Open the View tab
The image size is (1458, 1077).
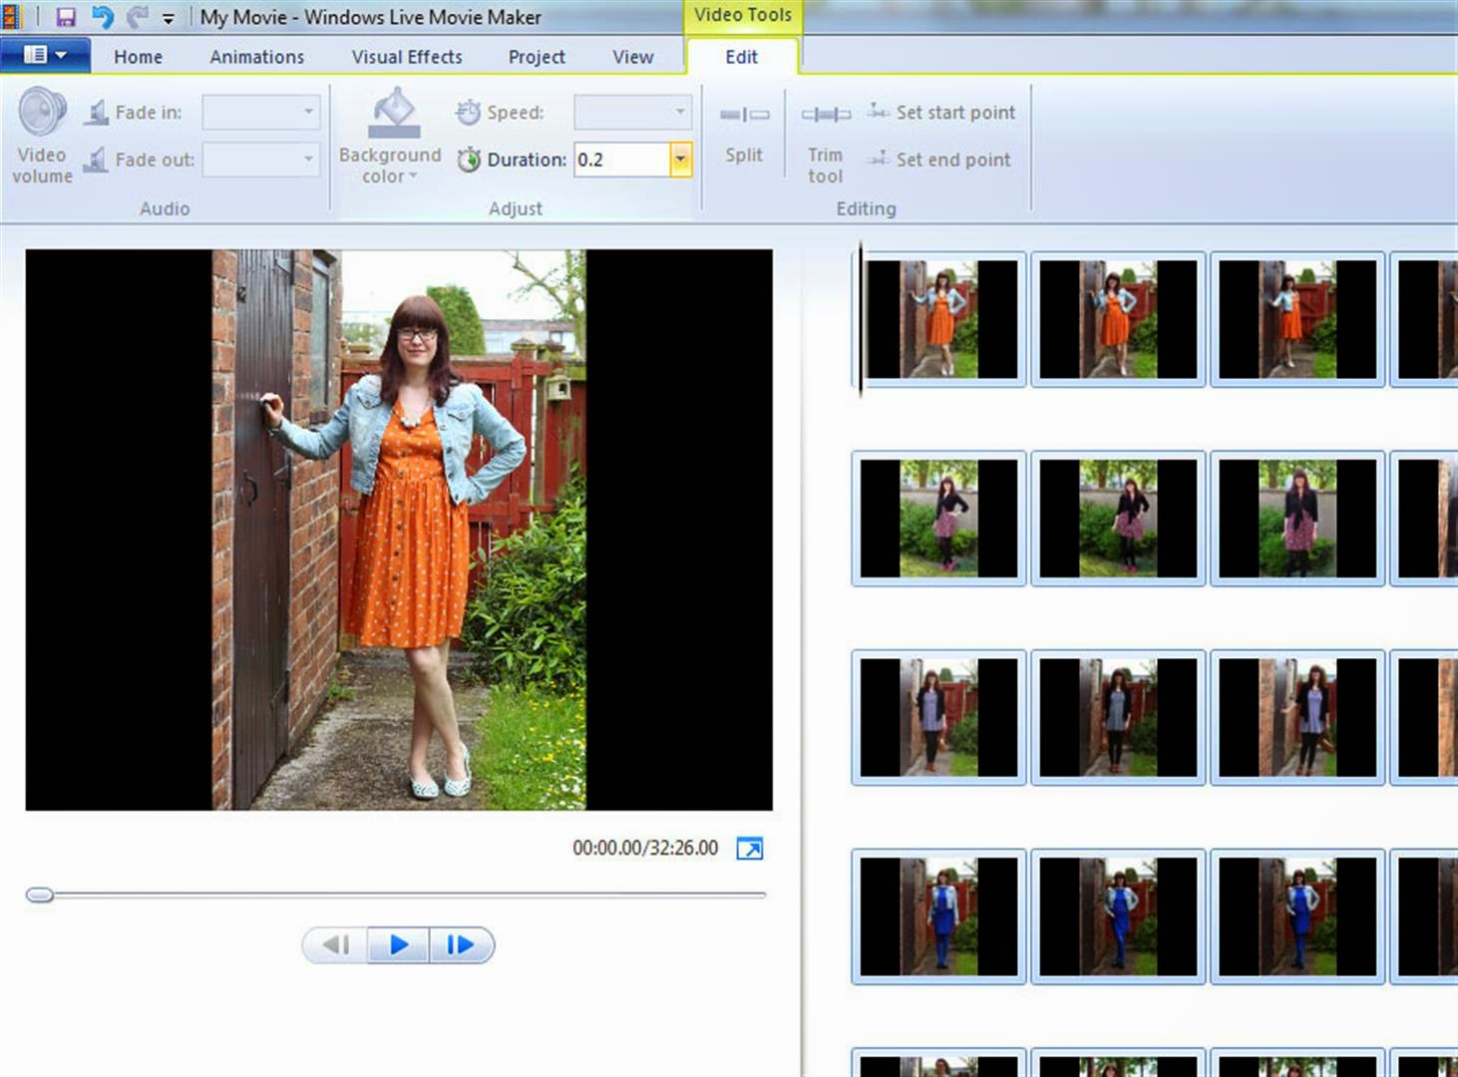633,57
